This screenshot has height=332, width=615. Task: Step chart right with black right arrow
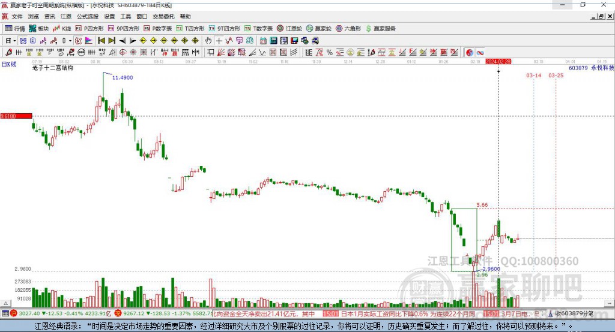click(x=133, y=41)
